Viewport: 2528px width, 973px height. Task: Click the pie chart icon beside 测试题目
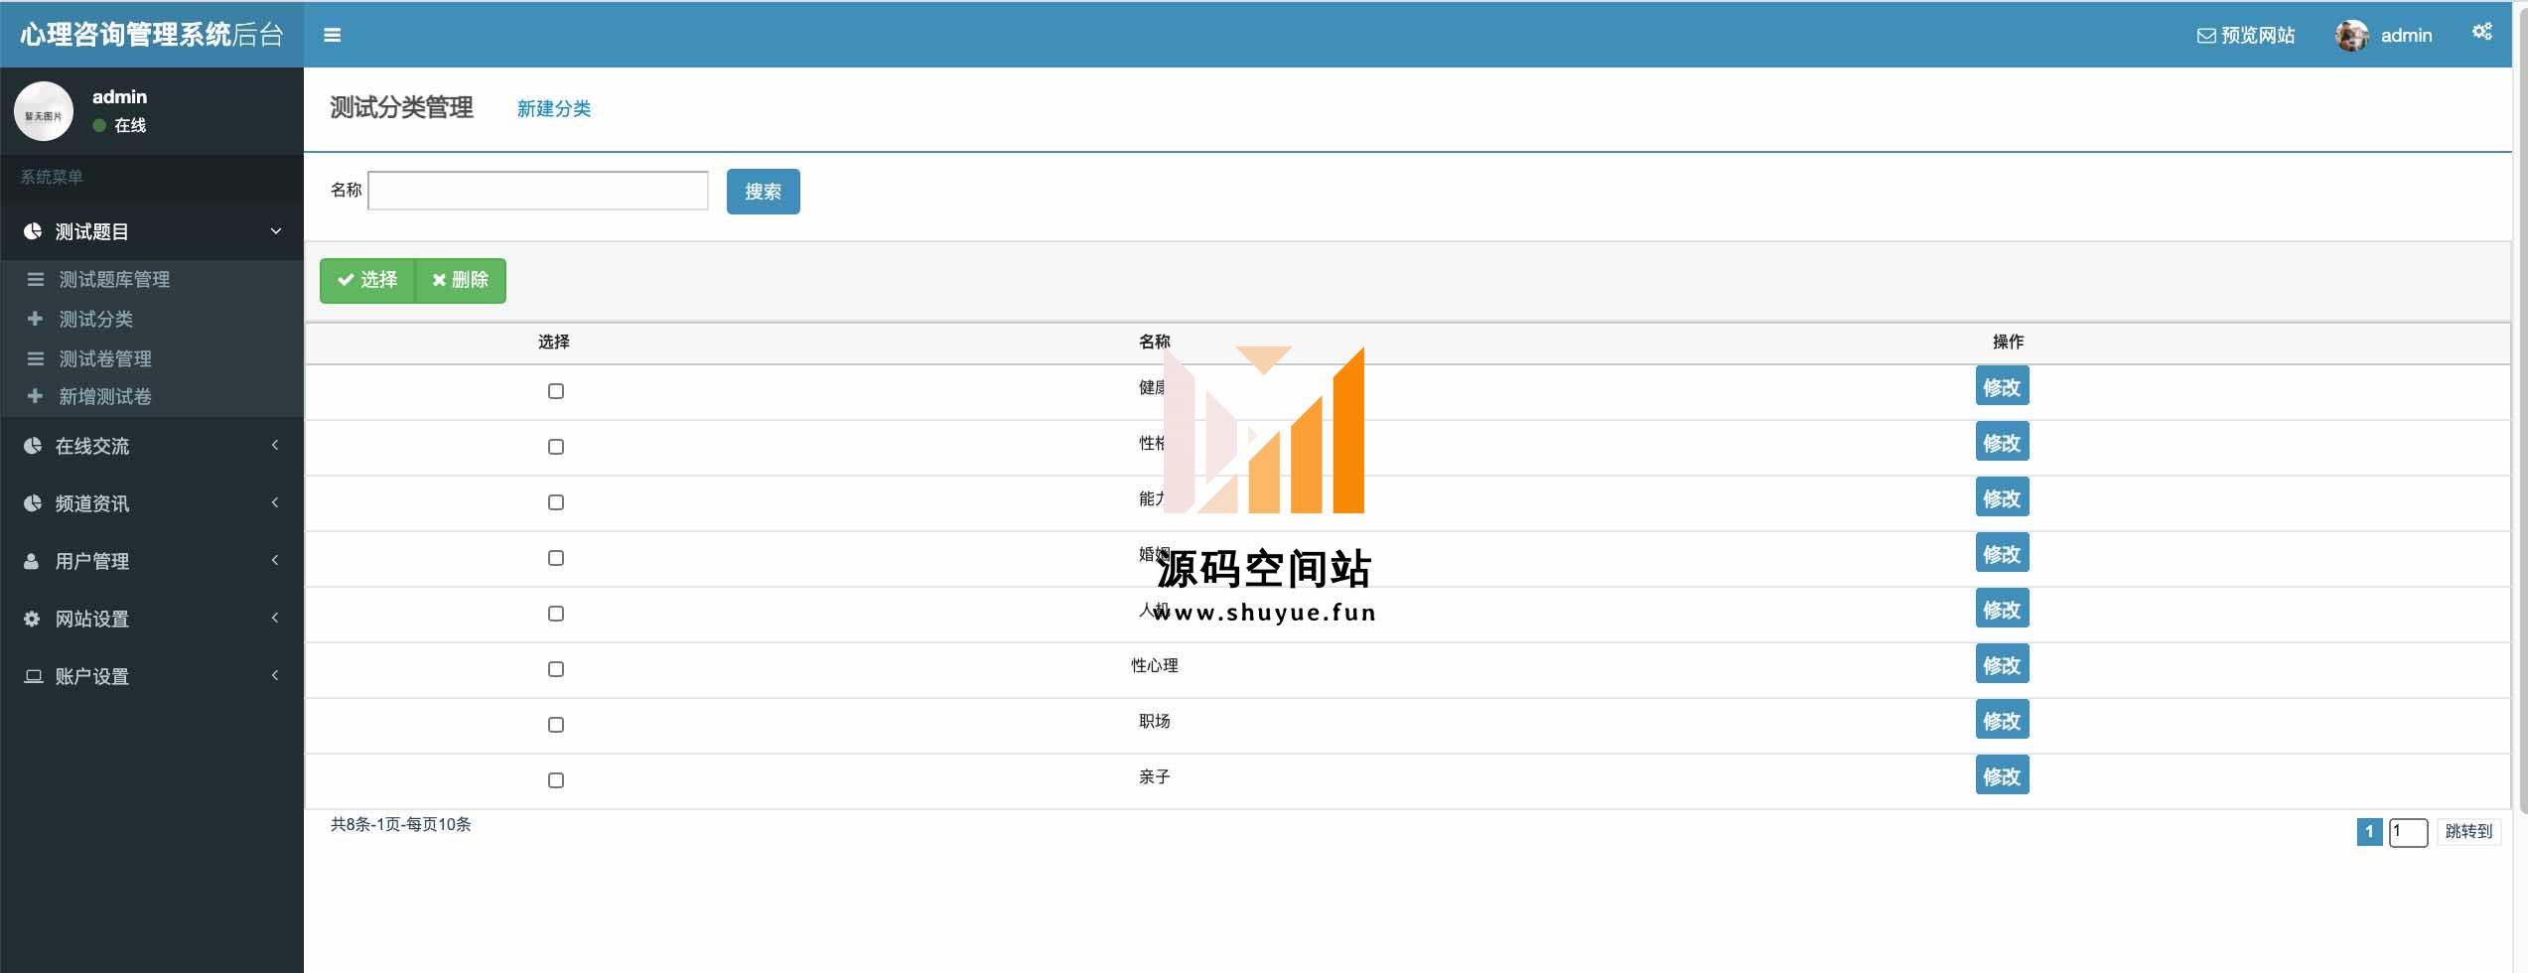(x=33, y=231)
